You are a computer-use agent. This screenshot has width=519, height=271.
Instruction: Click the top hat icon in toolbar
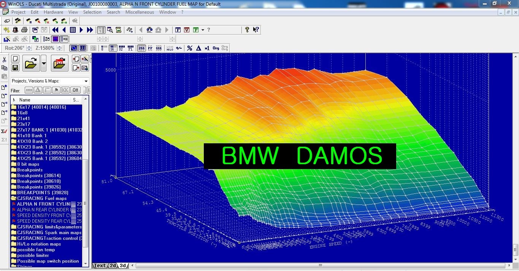[x=16, y=30]
